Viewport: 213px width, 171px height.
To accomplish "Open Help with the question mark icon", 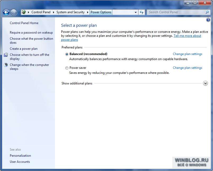I will [x=208, y=20].
